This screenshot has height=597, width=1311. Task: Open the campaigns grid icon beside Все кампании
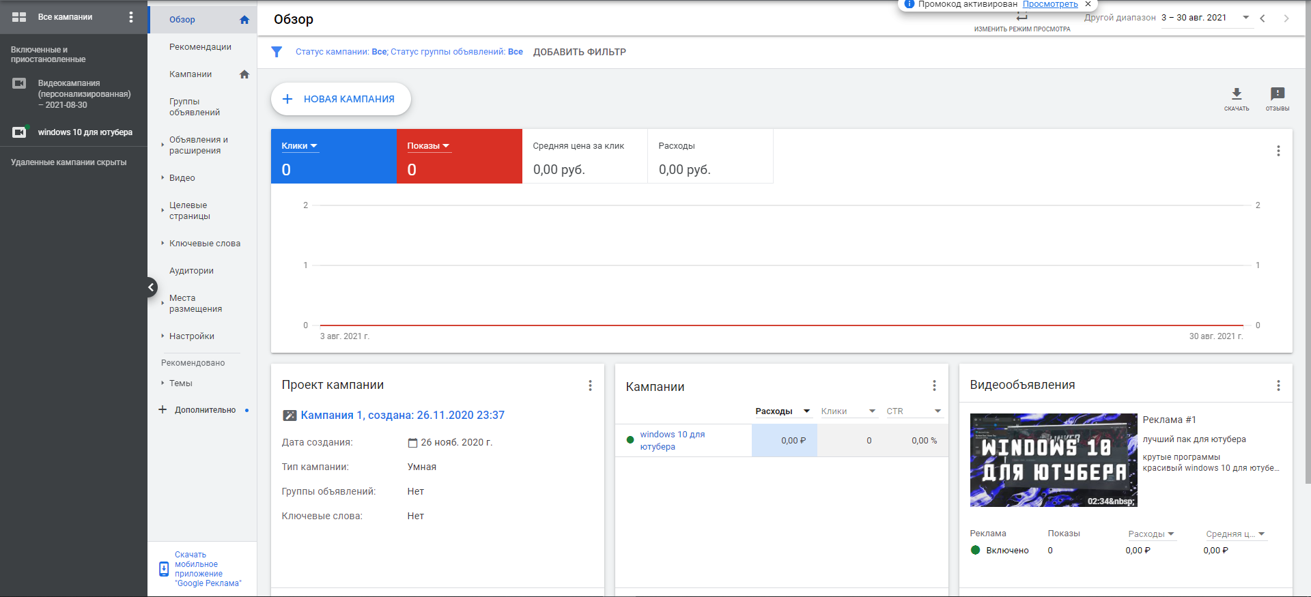tap(19, 17)
